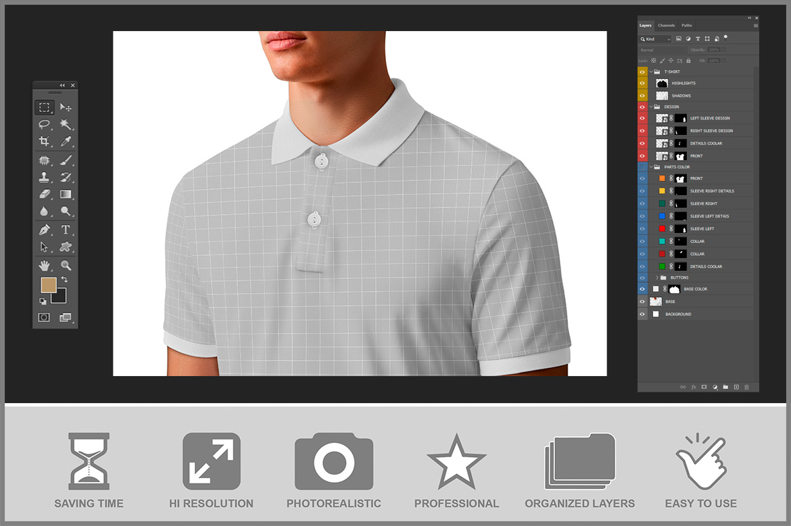Collapse the DESIGN layer group

click(651, 107)
